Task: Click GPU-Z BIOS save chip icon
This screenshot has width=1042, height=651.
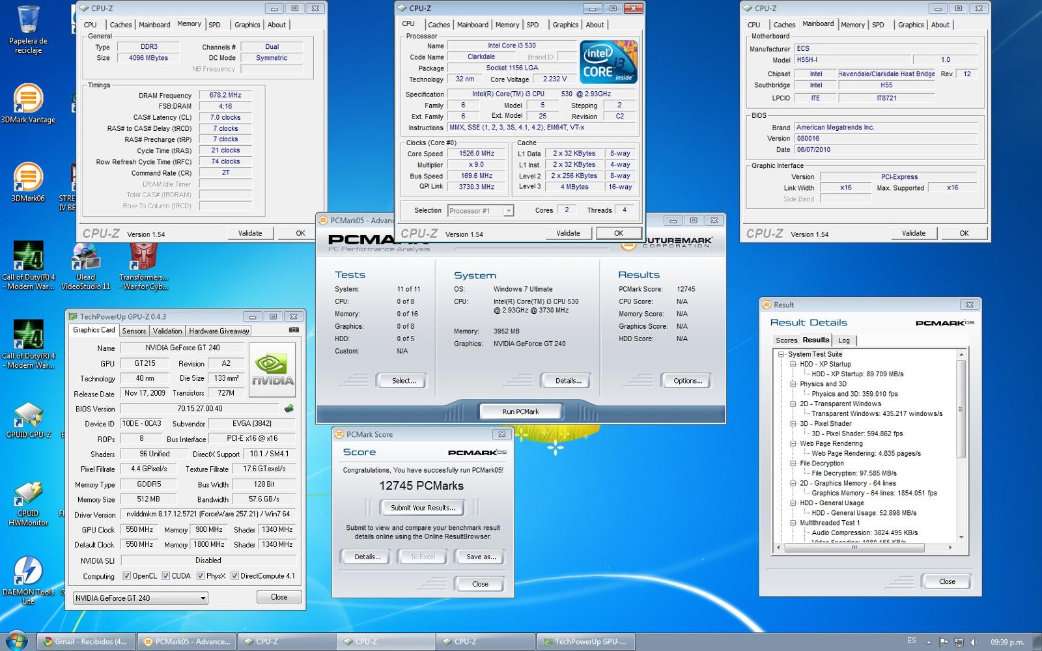Action: (289, 409)
